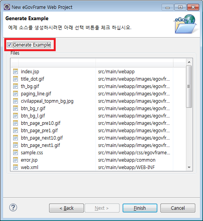This screenshot has height=221, width=203.
Task: Click the file icon beside btn_bg_r.gif
Action: pos(15,108)
